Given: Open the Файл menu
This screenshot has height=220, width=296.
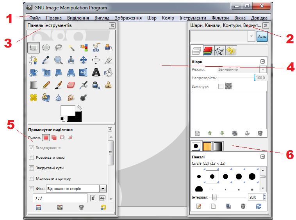Looking at the screenshot, I should 35,18.
